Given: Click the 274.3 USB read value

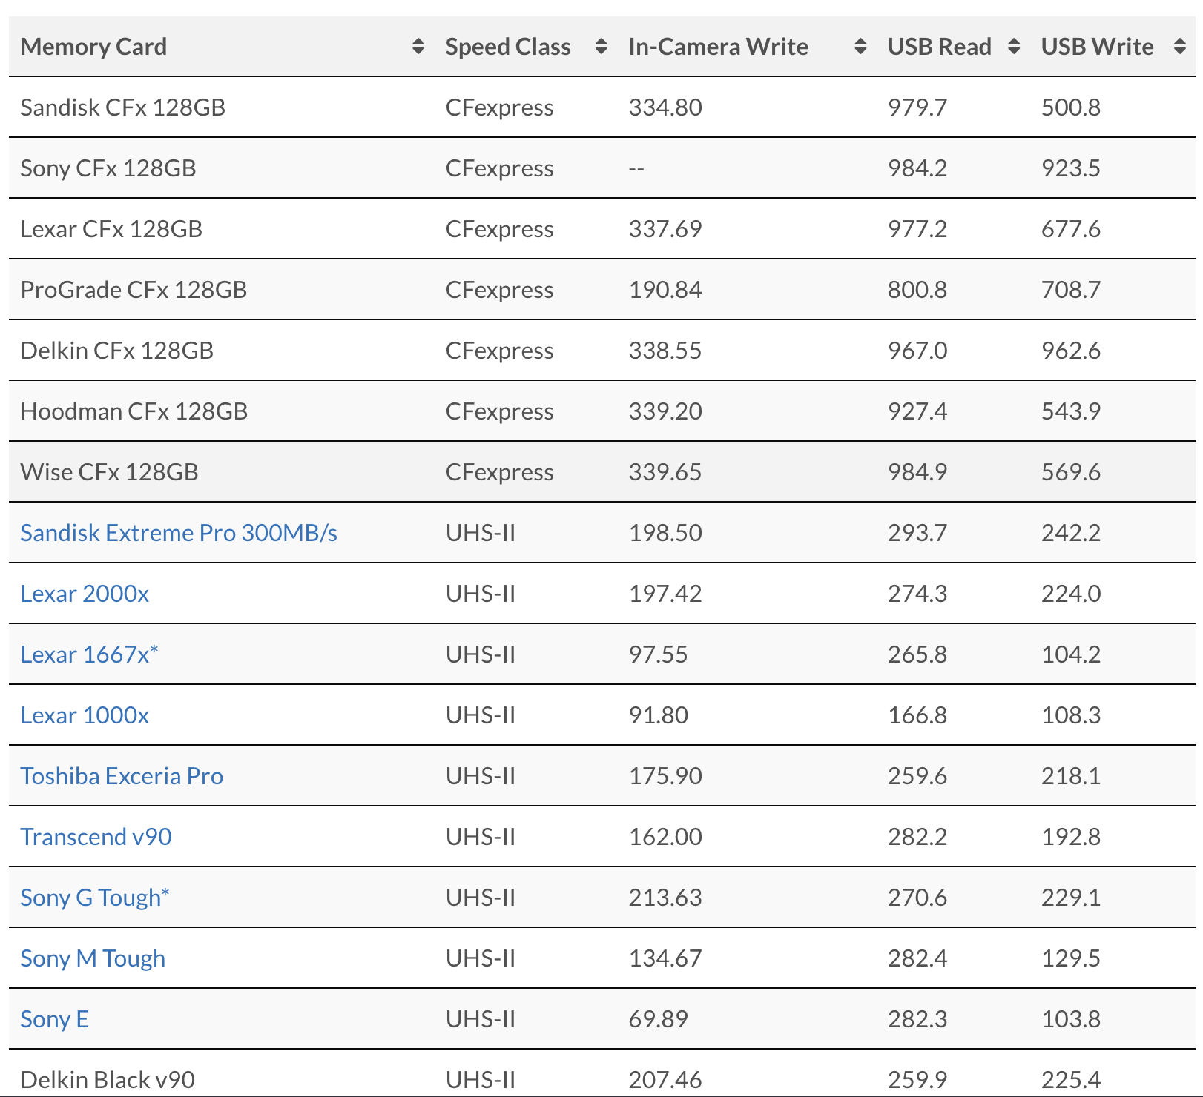Looking at the screenshot, I should tap(917, 594).
